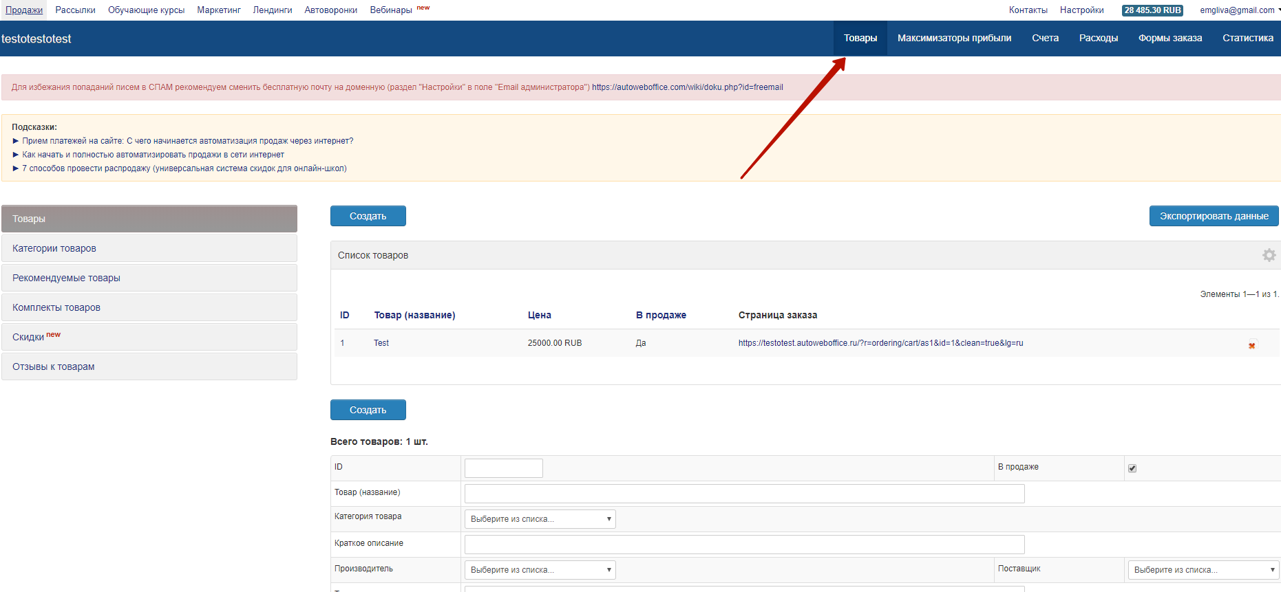Click Экспортировать данные button
The height and width of the screenshot is (592, 1281).
(1214, 216)
